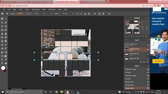The width and height of the screenshot is (168, 94).
Task: Select the Clone Stamp tool
Action: point(2,34)
